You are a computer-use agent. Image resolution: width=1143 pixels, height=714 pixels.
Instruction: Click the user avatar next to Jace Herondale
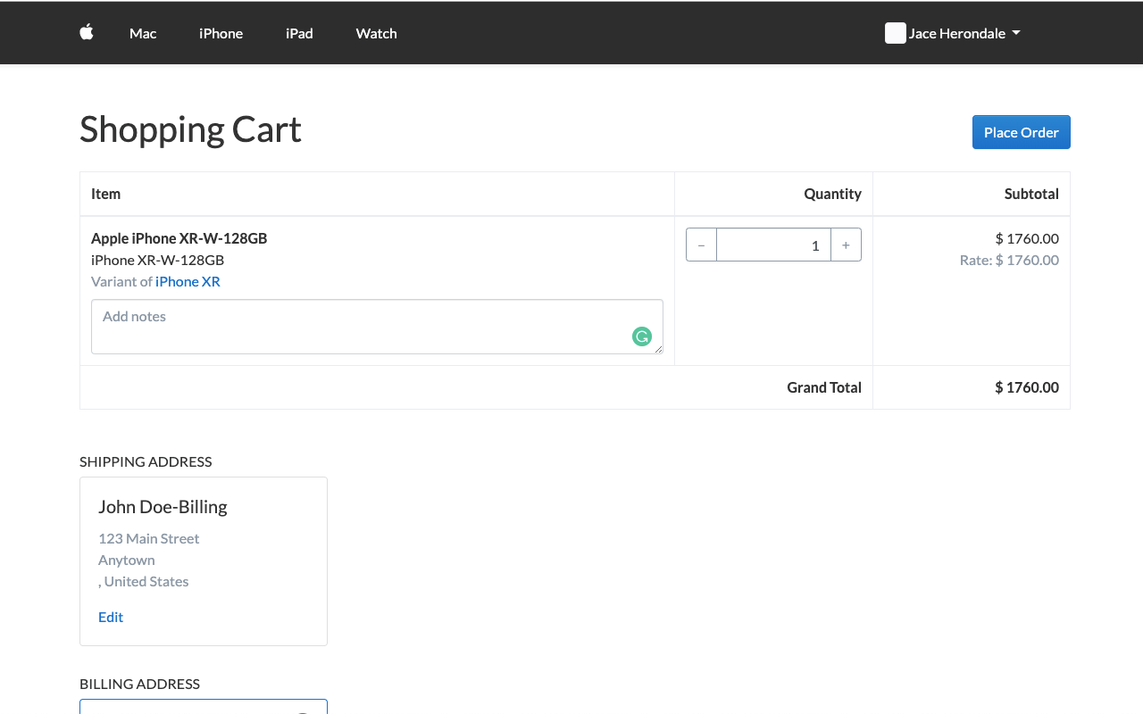[x=895, y=33]
